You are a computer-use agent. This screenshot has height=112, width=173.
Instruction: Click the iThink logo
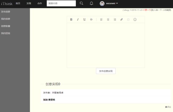pyautogui.click(x=7, y=4)
